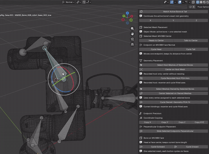Click Cycle Recorded Host PCA Axis

coord(173,78)
